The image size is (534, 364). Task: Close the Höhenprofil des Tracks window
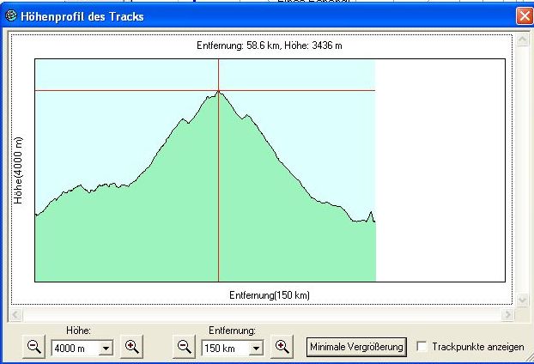pos(524,16)
